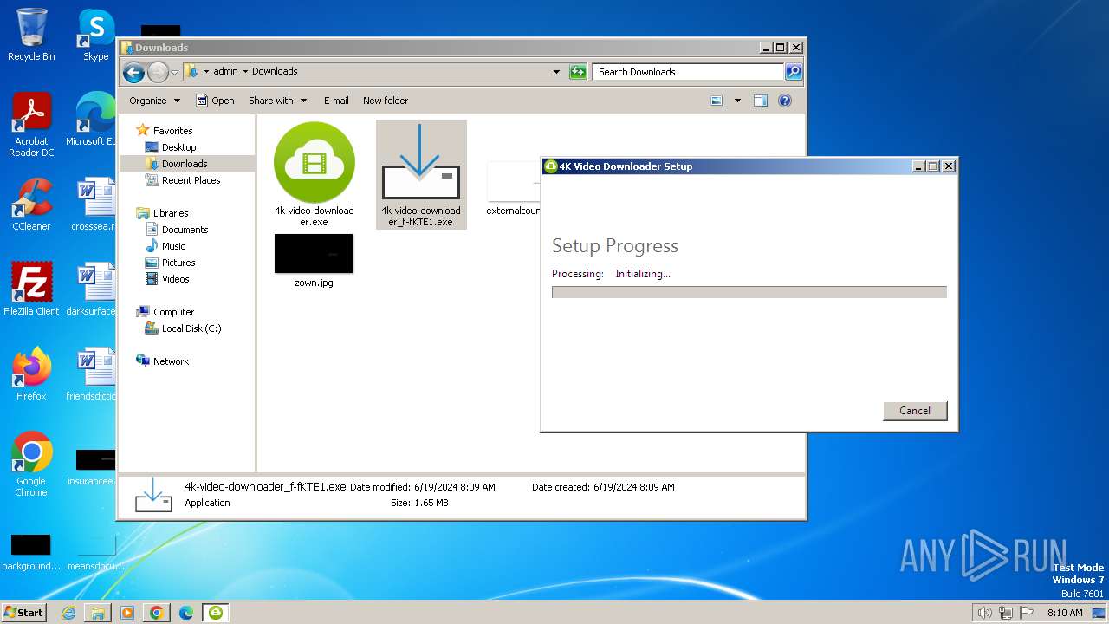The image size is (1109, 624).
Task: Open the crosssea Word document icon
Action: (94, 205)
